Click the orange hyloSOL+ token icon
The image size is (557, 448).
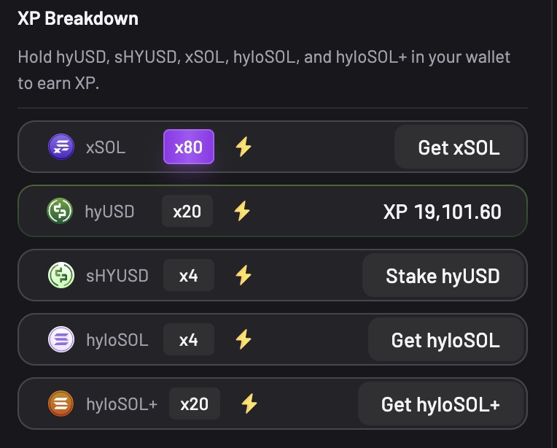click(61, 403)
